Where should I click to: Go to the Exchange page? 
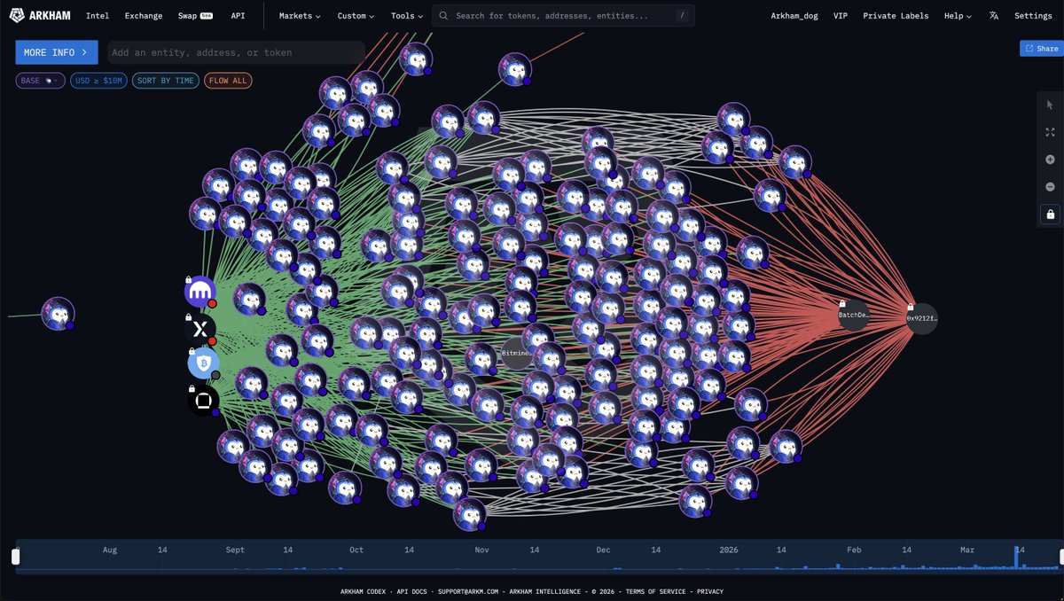pos(144,16)
